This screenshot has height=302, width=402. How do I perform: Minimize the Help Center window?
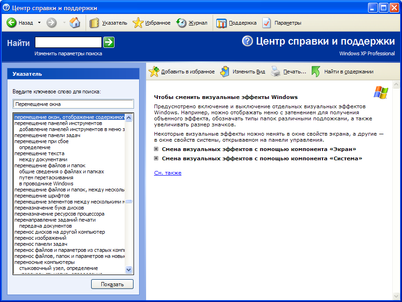373,8
